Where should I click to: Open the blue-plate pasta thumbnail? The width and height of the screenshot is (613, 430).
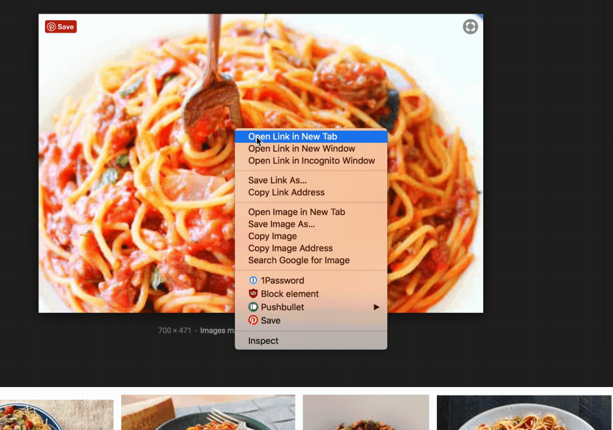(57, 415)
